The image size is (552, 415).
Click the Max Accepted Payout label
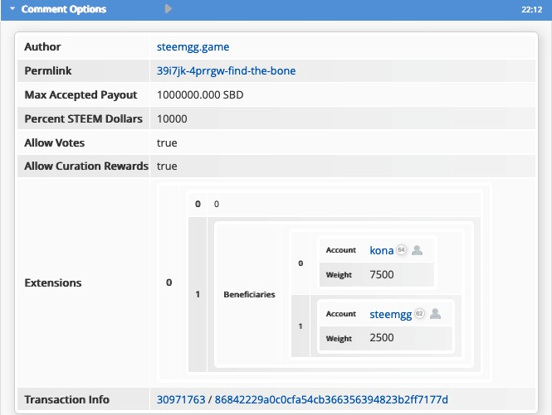81,95
